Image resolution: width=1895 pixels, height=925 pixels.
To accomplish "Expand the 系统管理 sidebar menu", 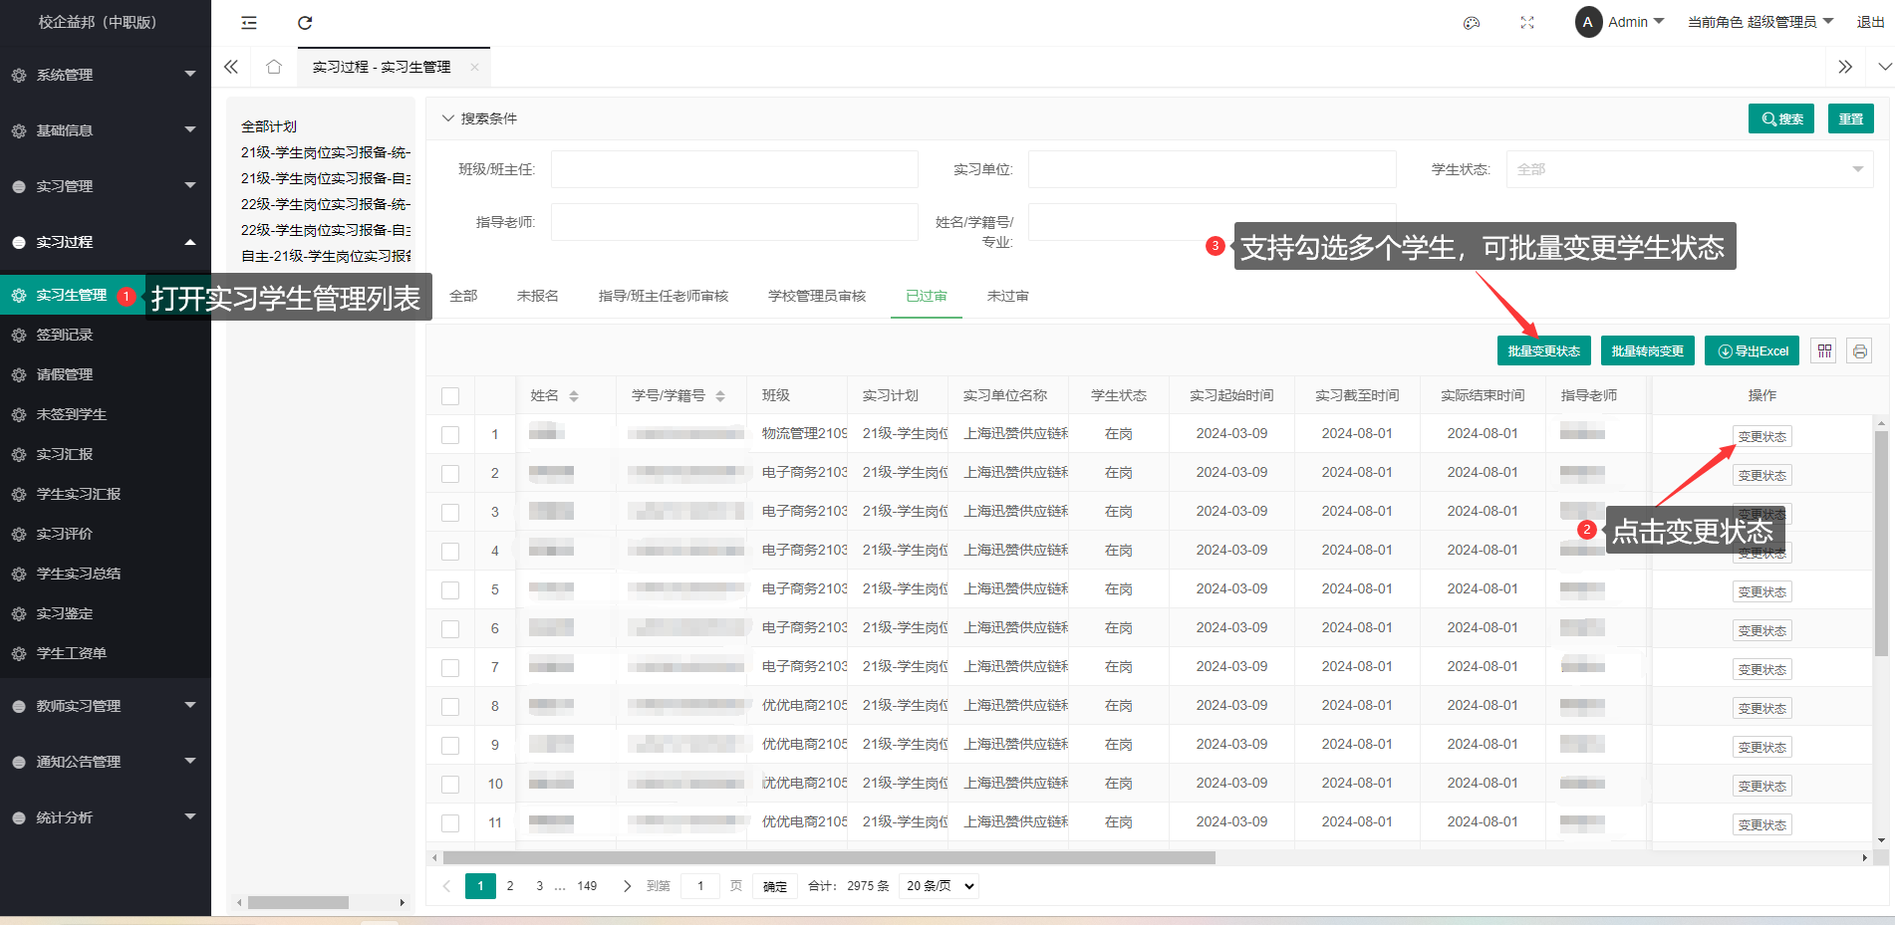I will pos(105,75).
